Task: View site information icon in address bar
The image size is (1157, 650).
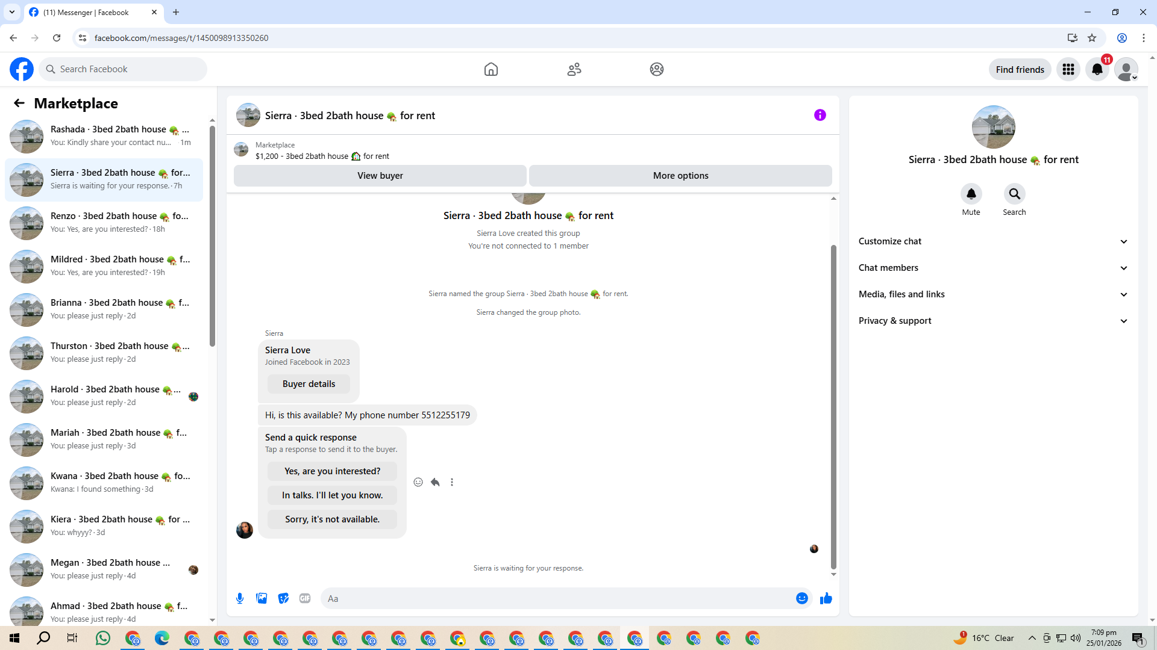Action: [x=83, y=38]
